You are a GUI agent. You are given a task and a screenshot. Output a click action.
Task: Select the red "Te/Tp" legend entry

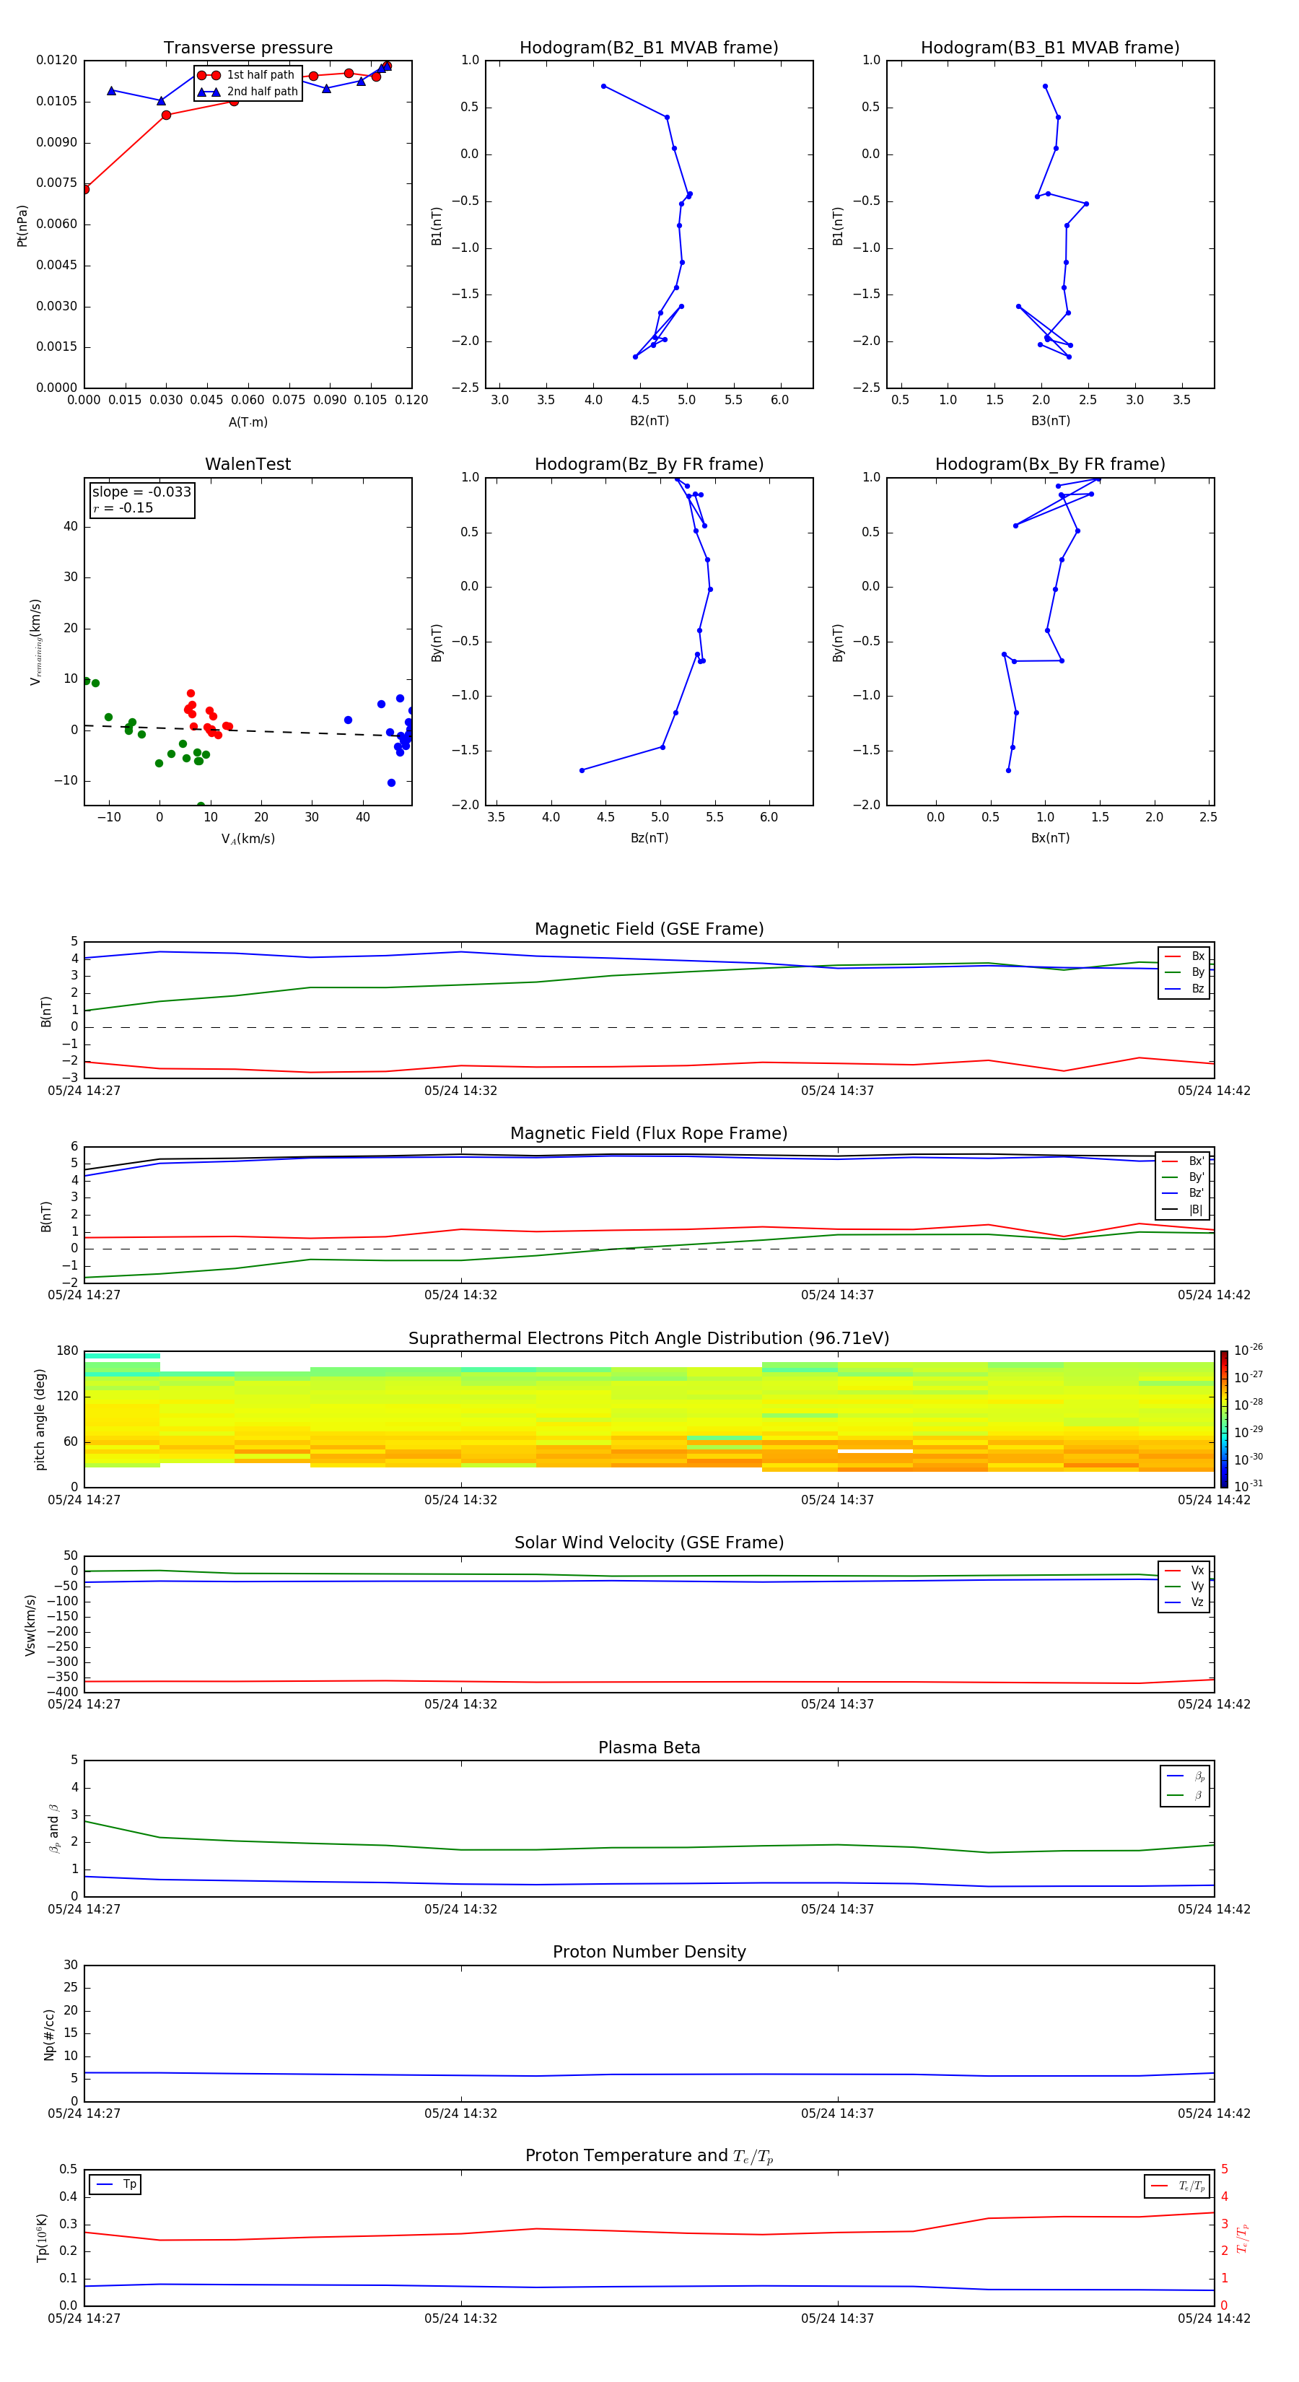[x=1178, y=2186]
